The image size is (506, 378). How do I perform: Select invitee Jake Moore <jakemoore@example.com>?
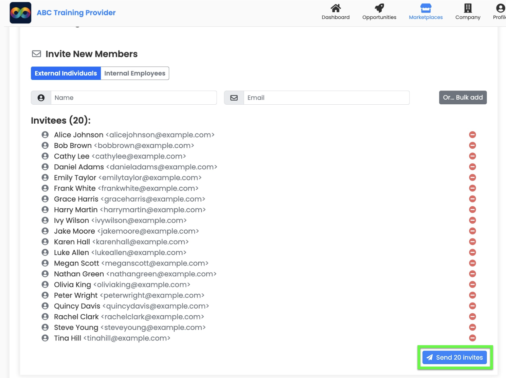click(x=126, y=231)
